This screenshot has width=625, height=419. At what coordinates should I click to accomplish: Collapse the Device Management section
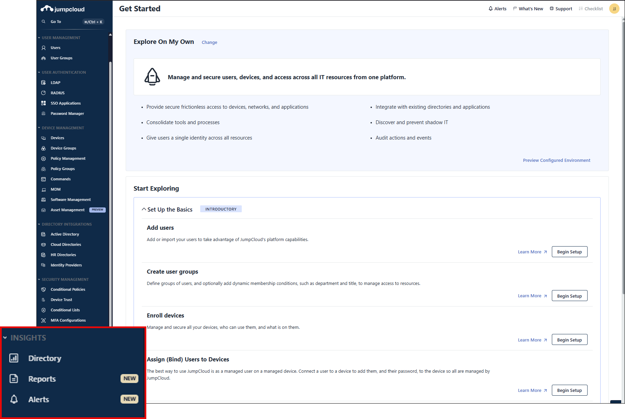39,128
